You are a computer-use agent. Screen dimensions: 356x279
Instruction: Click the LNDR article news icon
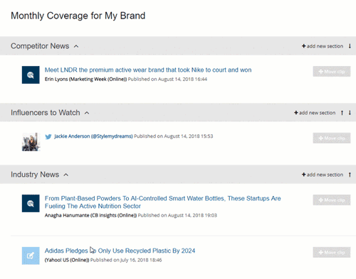(x=31, y=75)
